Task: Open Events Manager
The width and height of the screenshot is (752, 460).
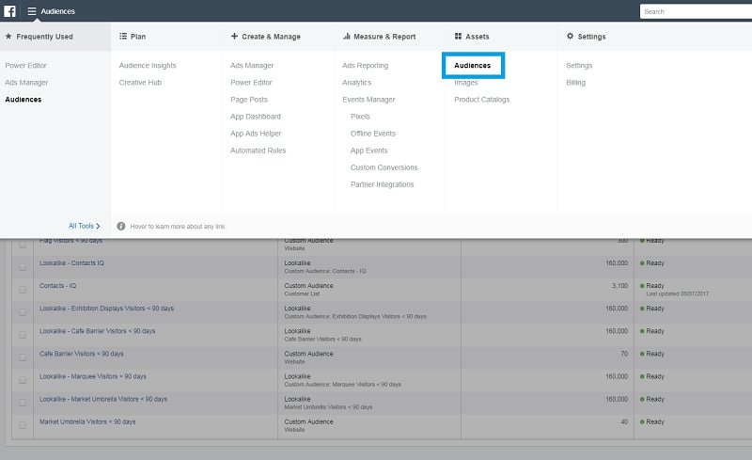Action: (x=368, y=100)
